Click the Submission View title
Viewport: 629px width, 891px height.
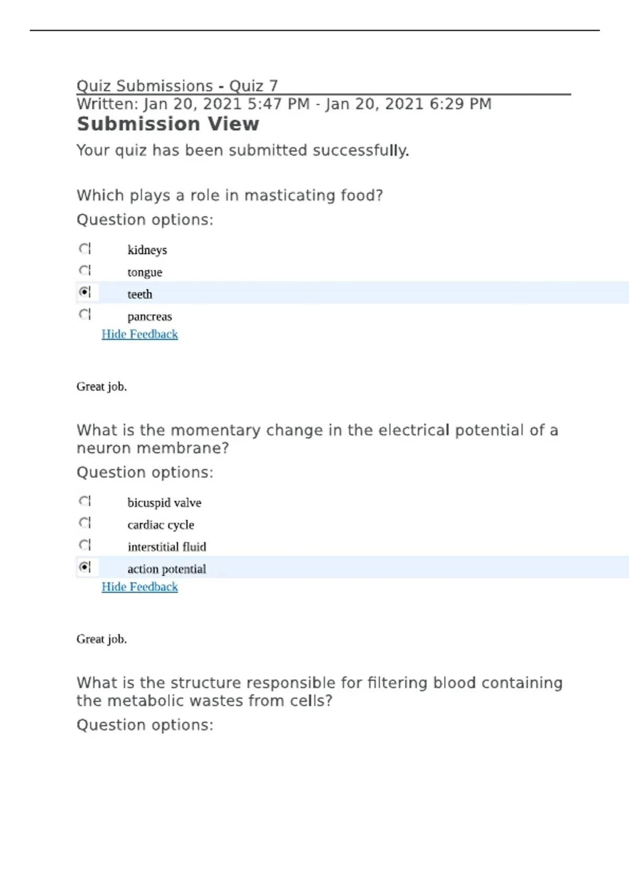168,124
